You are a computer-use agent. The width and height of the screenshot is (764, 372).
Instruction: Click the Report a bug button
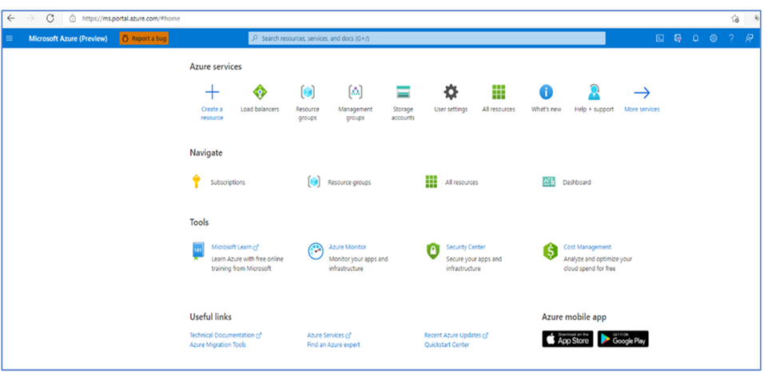(144, 38)
